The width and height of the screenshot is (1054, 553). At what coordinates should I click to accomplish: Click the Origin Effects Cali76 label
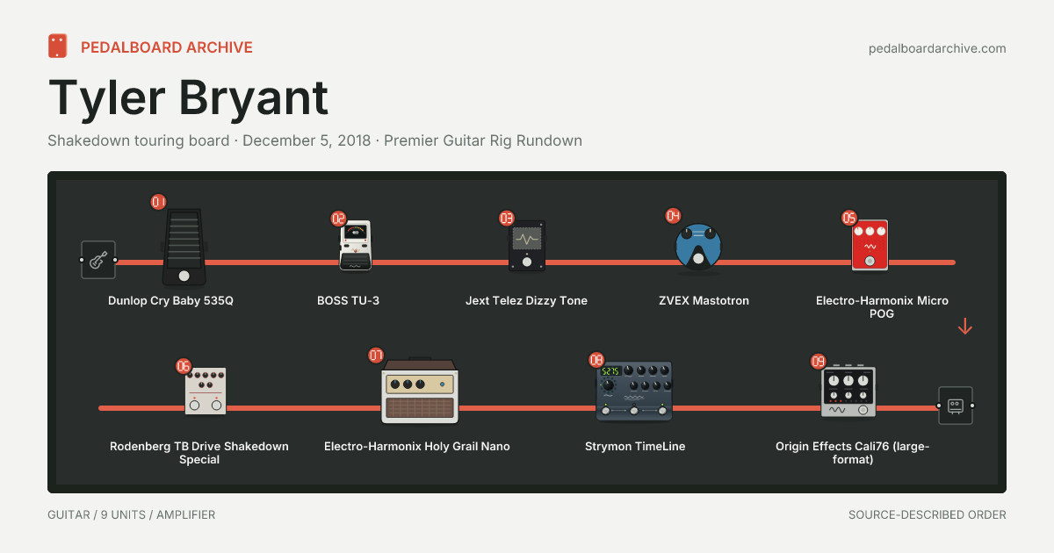(x=853, y=452)
